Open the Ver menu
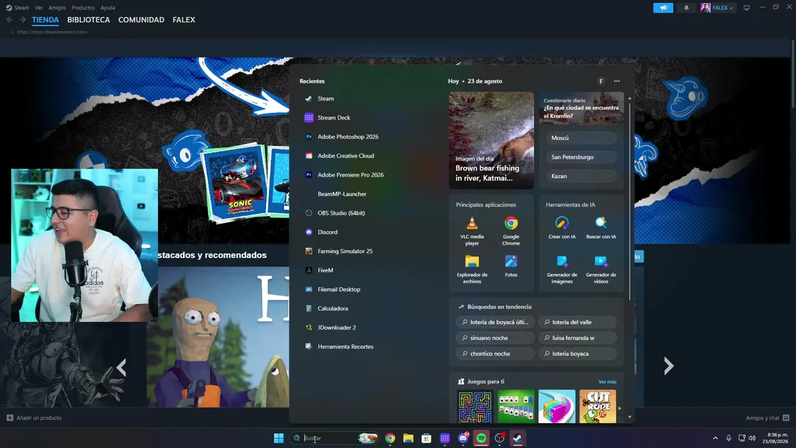This screenshot has width=796, height=448. (39, 7)
